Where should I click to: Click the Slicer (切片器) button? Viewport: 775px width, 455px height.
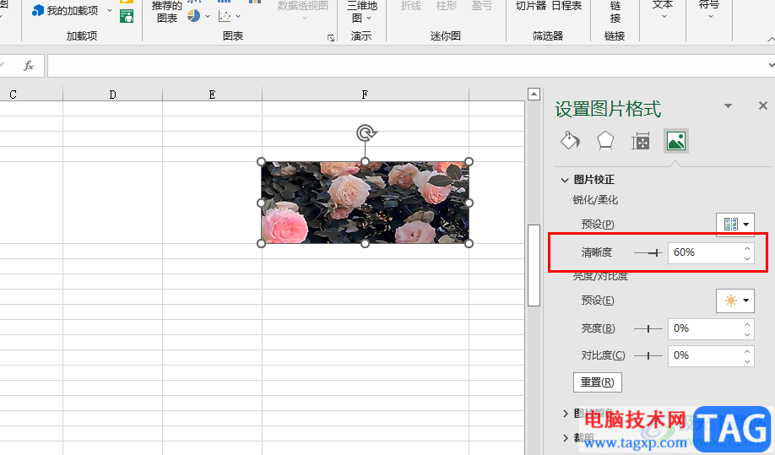tap(531, 6)
